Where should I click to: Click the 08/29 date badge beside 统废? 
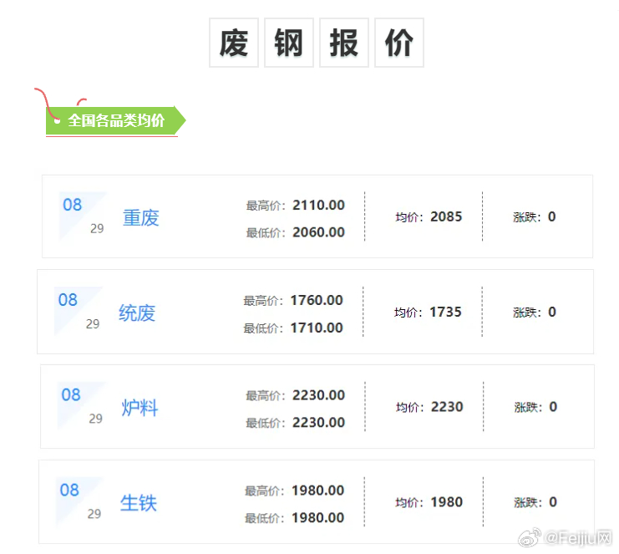[79, 311]
